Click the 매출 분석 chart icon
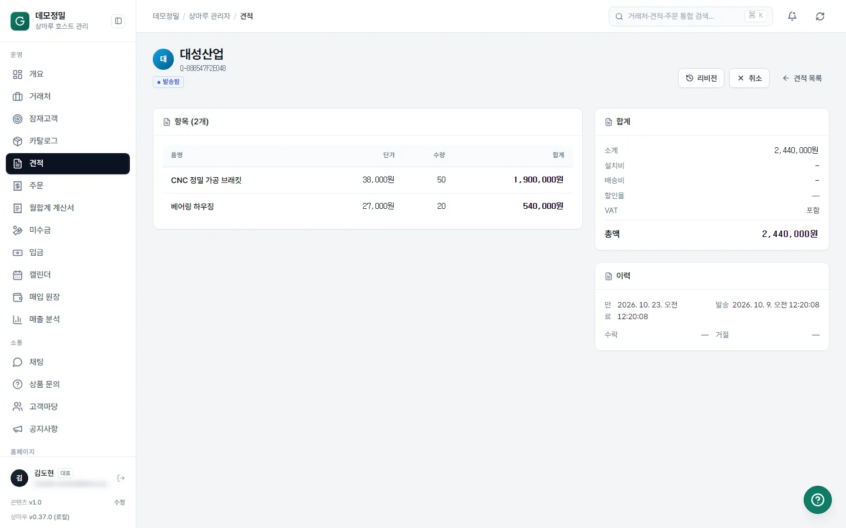Screen dimensions: 846x528 (x=18, y=320)
